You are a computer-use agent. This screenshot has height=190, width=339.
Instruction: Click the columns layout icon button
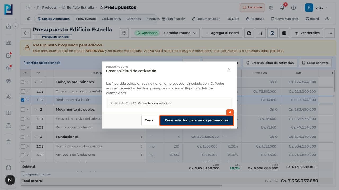[x=284, y=33]
